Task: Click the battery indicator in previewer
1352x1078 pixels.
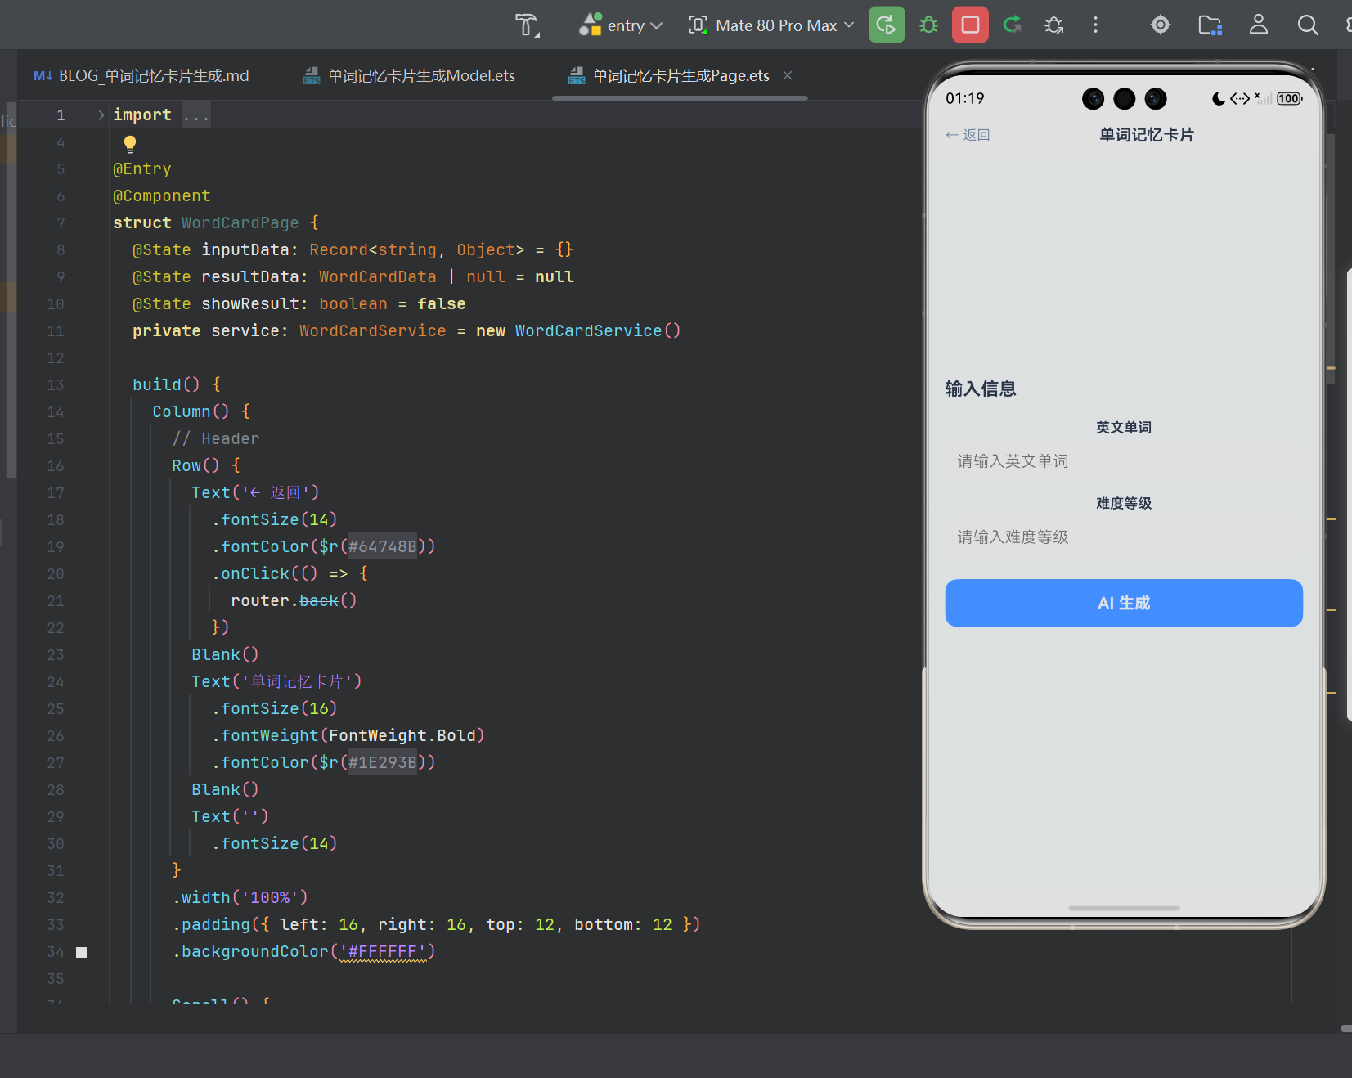Action: 1290,99
